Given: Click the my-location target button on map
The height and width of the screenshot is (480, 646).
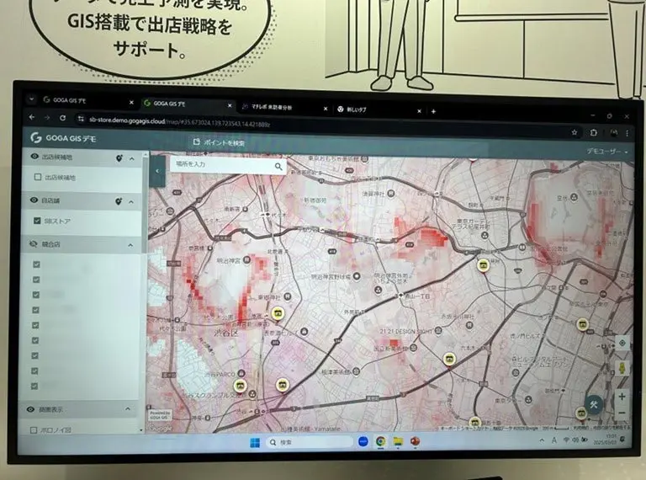Looking at the screenshot, I should coord(622,343).
